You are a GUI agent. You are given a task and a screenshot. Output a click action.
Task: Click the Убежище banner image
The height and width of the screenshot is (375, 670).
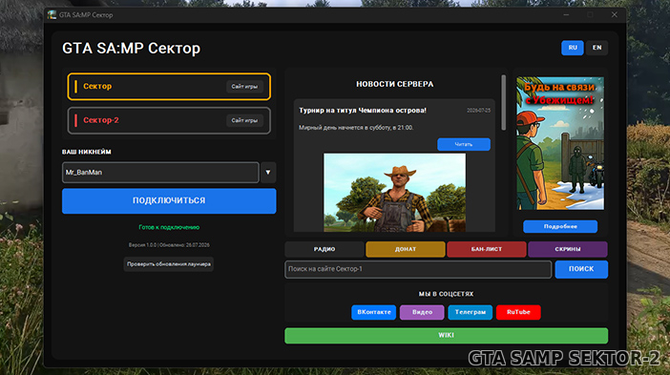pos(559,143)
